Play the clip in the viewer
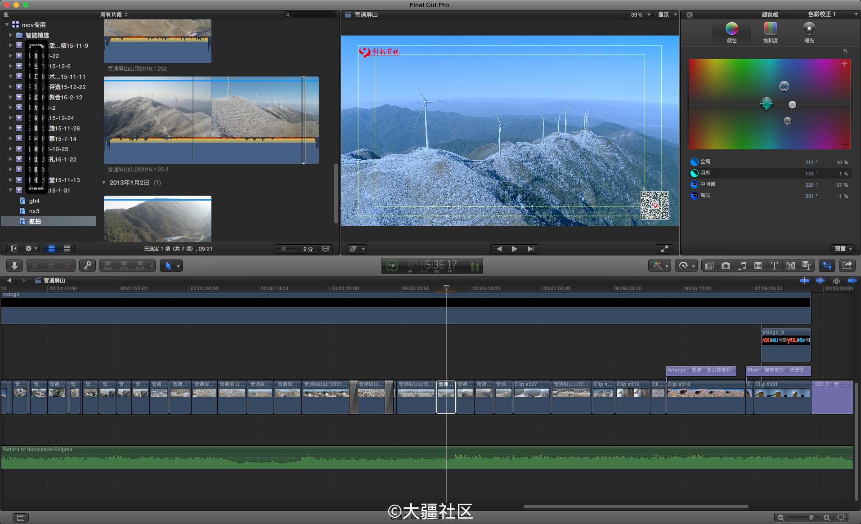The height and width of the screenshot is (524, 861). pos(514,248)
